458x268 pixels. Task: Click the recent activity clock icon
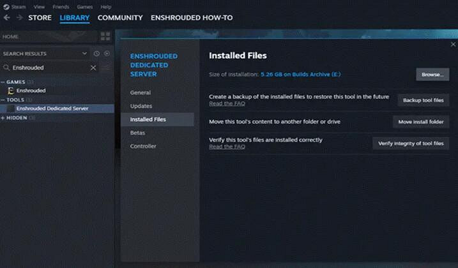96,54
